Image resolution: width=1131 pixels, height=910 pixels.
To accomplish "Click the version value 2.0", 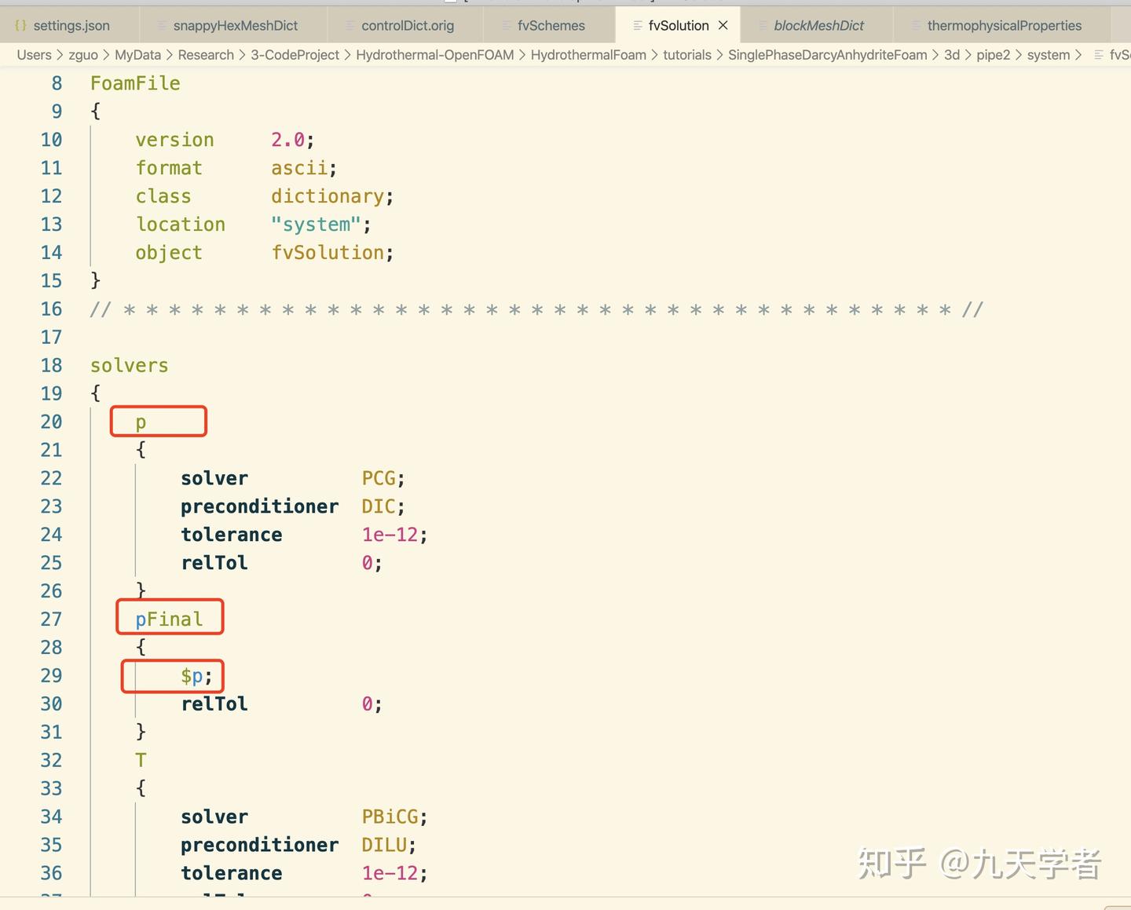I will point(288,140).
